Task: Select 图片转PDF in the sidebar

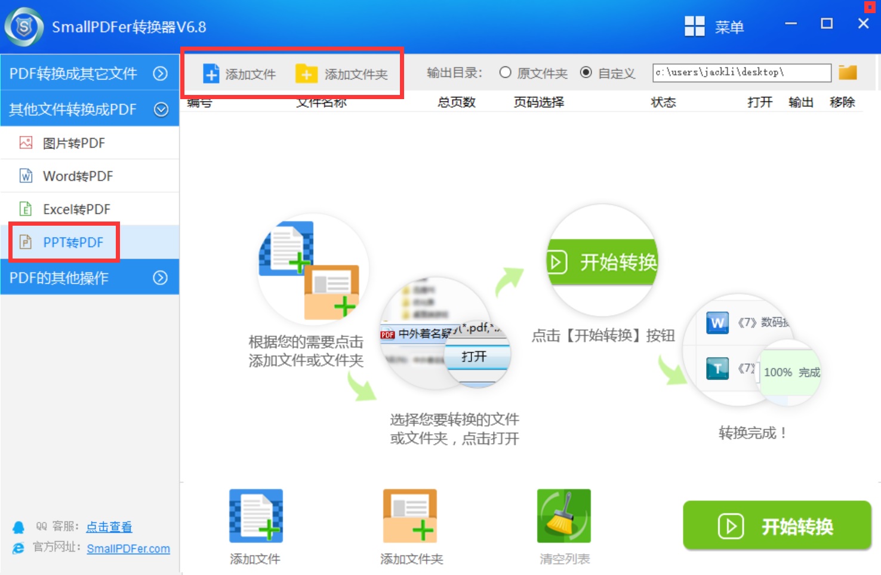Action: pyautogui.click(x=90, y=143)
